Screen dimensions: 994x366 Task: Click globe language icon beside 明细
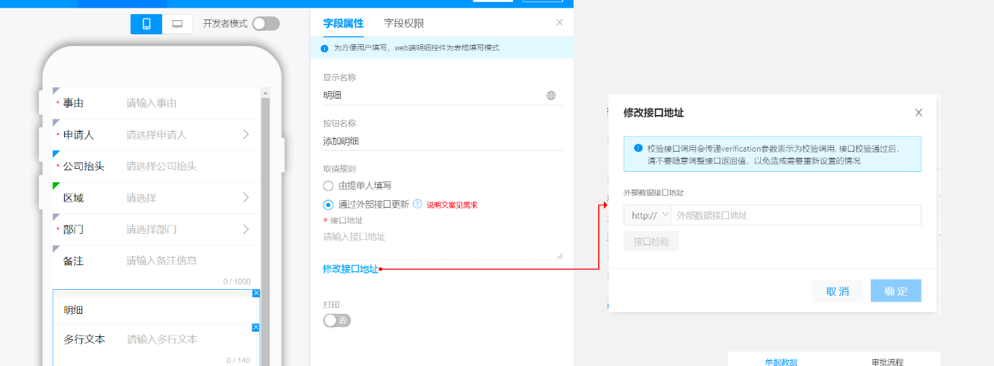[x=551, y=96]
